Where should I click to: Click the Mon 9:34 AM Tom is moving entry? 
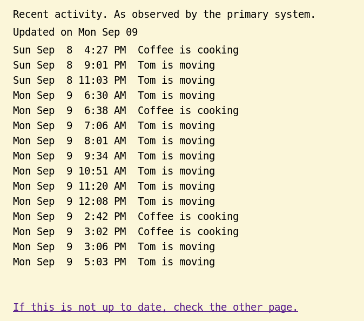pos(113,156)
